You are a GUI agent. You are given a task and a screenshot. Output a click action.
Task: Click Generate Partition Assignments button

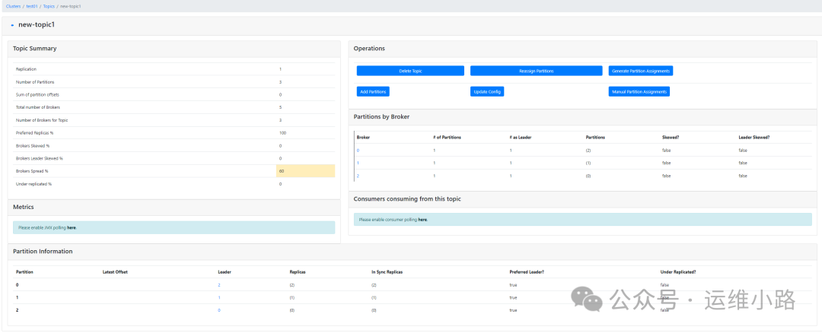point(641,71)
